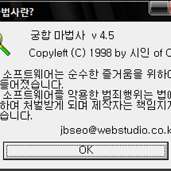Click the year 1998 in the copyright line
This screenshot has width=171, height=171.
pos(100,53)
